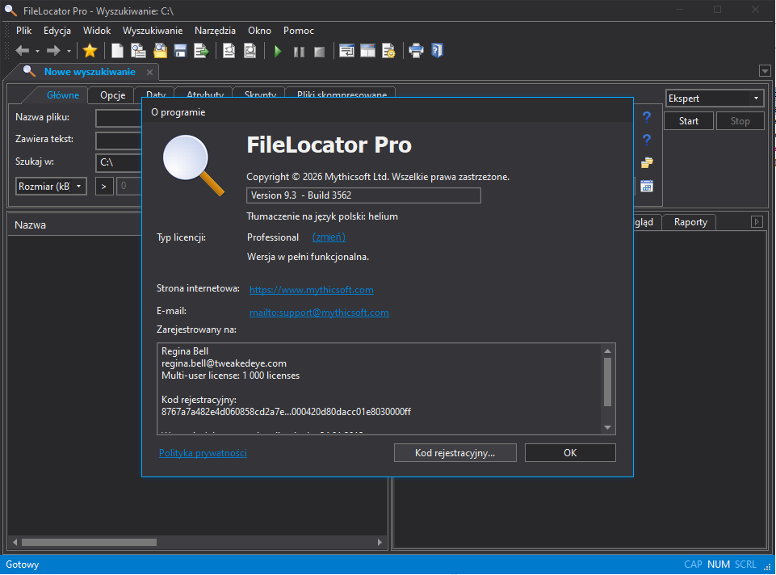Open the Plik menu
Viewport: 776px width, 575px height.
23,31
